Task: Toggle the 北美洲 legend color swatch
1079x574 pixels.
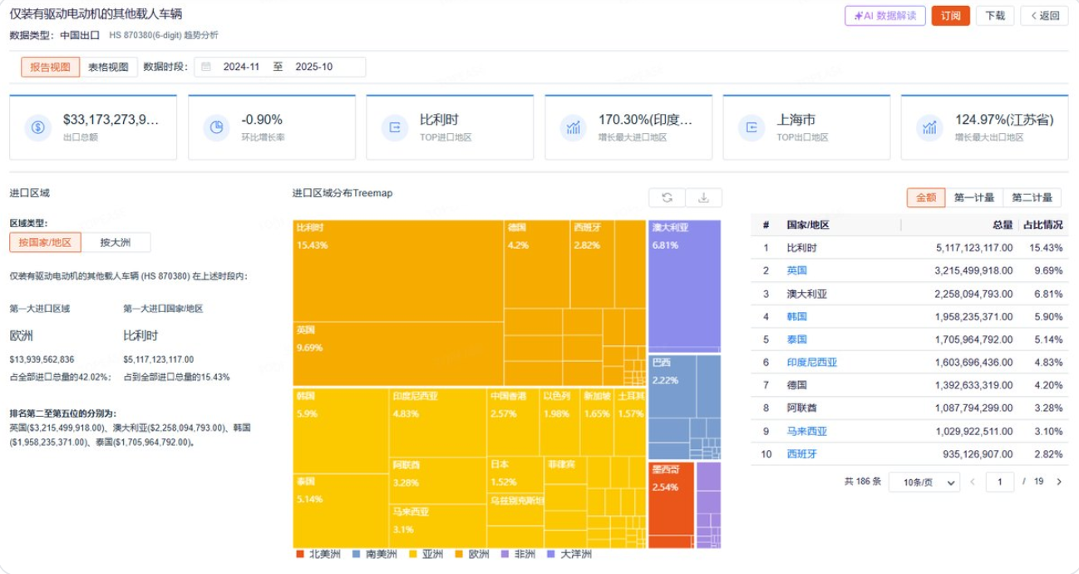Action: click(300, 554)
